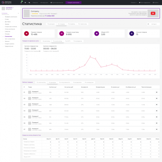Open the 'Сегодня' date picker field
The height and width of the screenshot is (162, 162).
(x=153, y=24)
